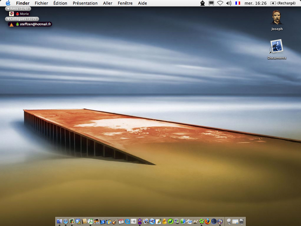
Task: Select contact steffzen@hotmail.fr
Action: click(x=35, y=24)
